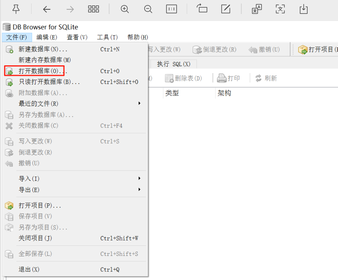This screenshot has height=280, width=338.
Task: Choose 关闭项目(J) menu entry
Action: (75, 238)
